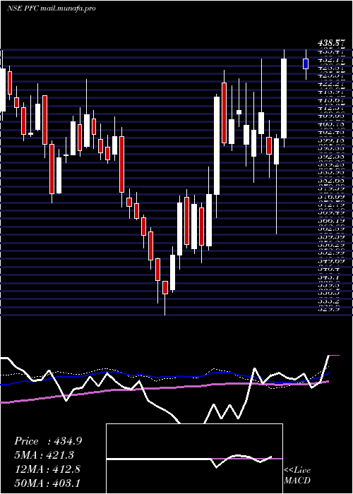
Task: Click the <<Live MACD label
Action: point(297,476)
